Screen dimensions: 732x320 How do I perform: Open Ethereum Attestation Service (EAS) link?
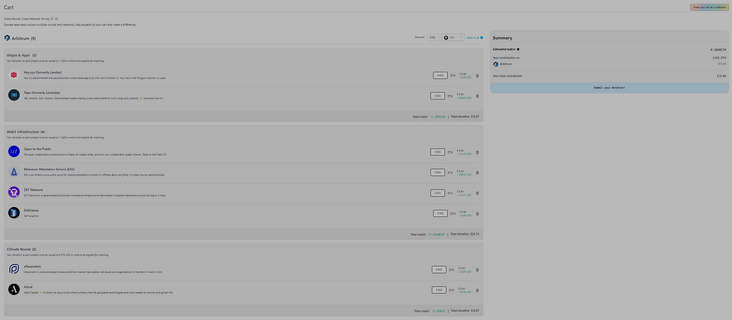pos(49,169)
